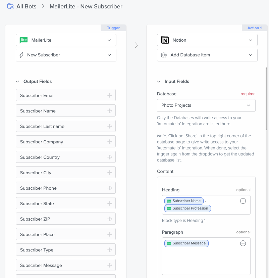Select the Subscriber State output field
The height and width of the screenshot is (278, 269).
[x=66, y=203]
